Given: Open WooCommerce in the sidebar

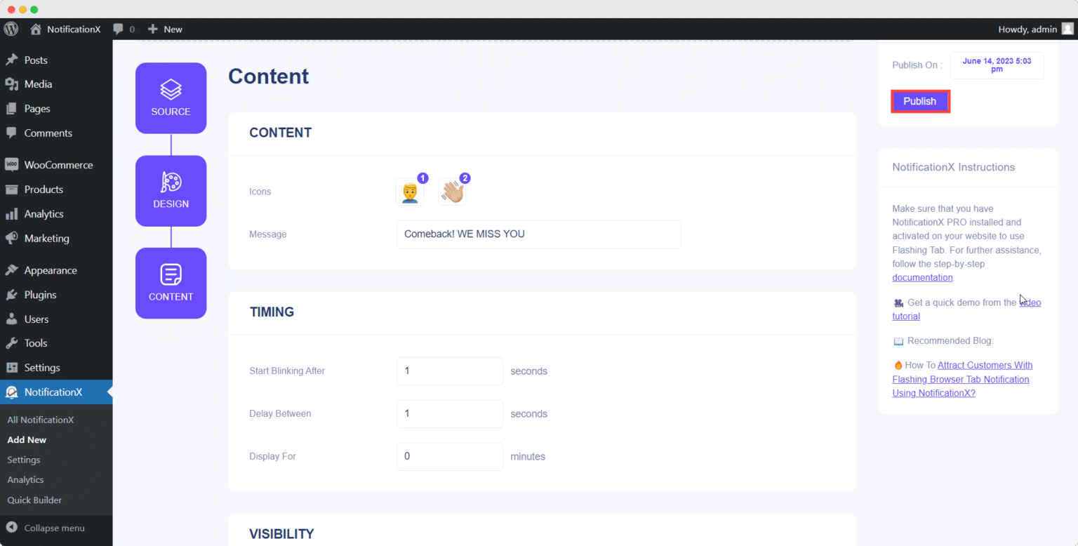Looking at the screenshot, I should (x=58, y=165).
